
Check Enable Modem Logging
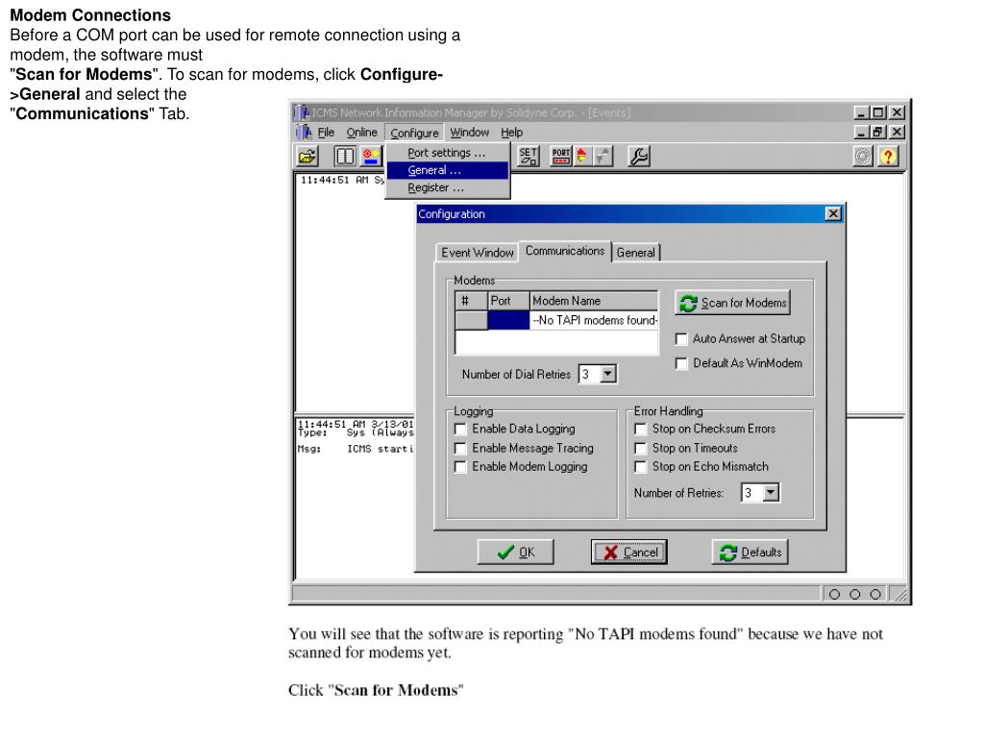pos(460,467)
